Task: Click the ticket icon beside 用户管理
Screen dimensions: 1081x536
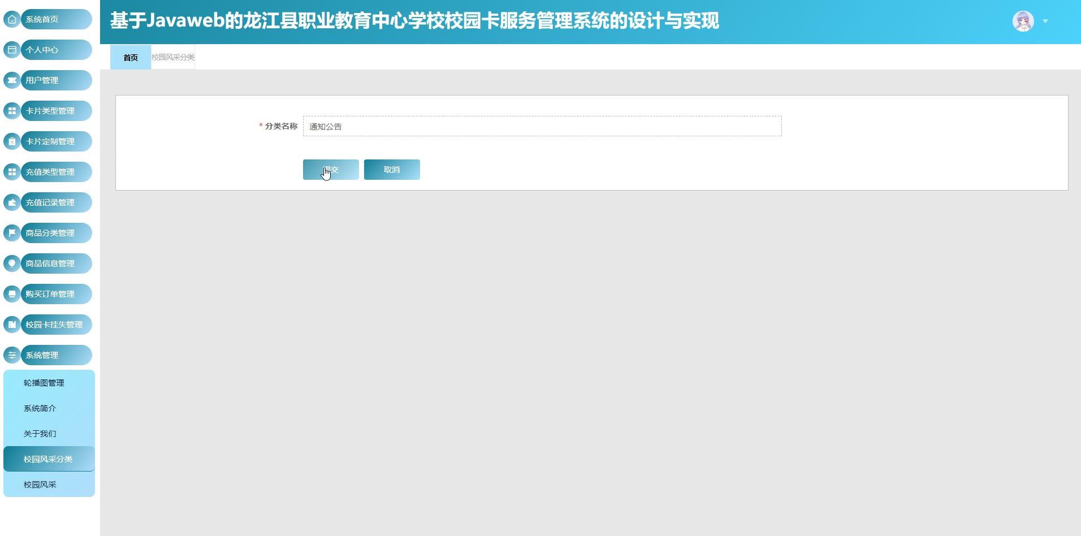Action: coord(12,80)
